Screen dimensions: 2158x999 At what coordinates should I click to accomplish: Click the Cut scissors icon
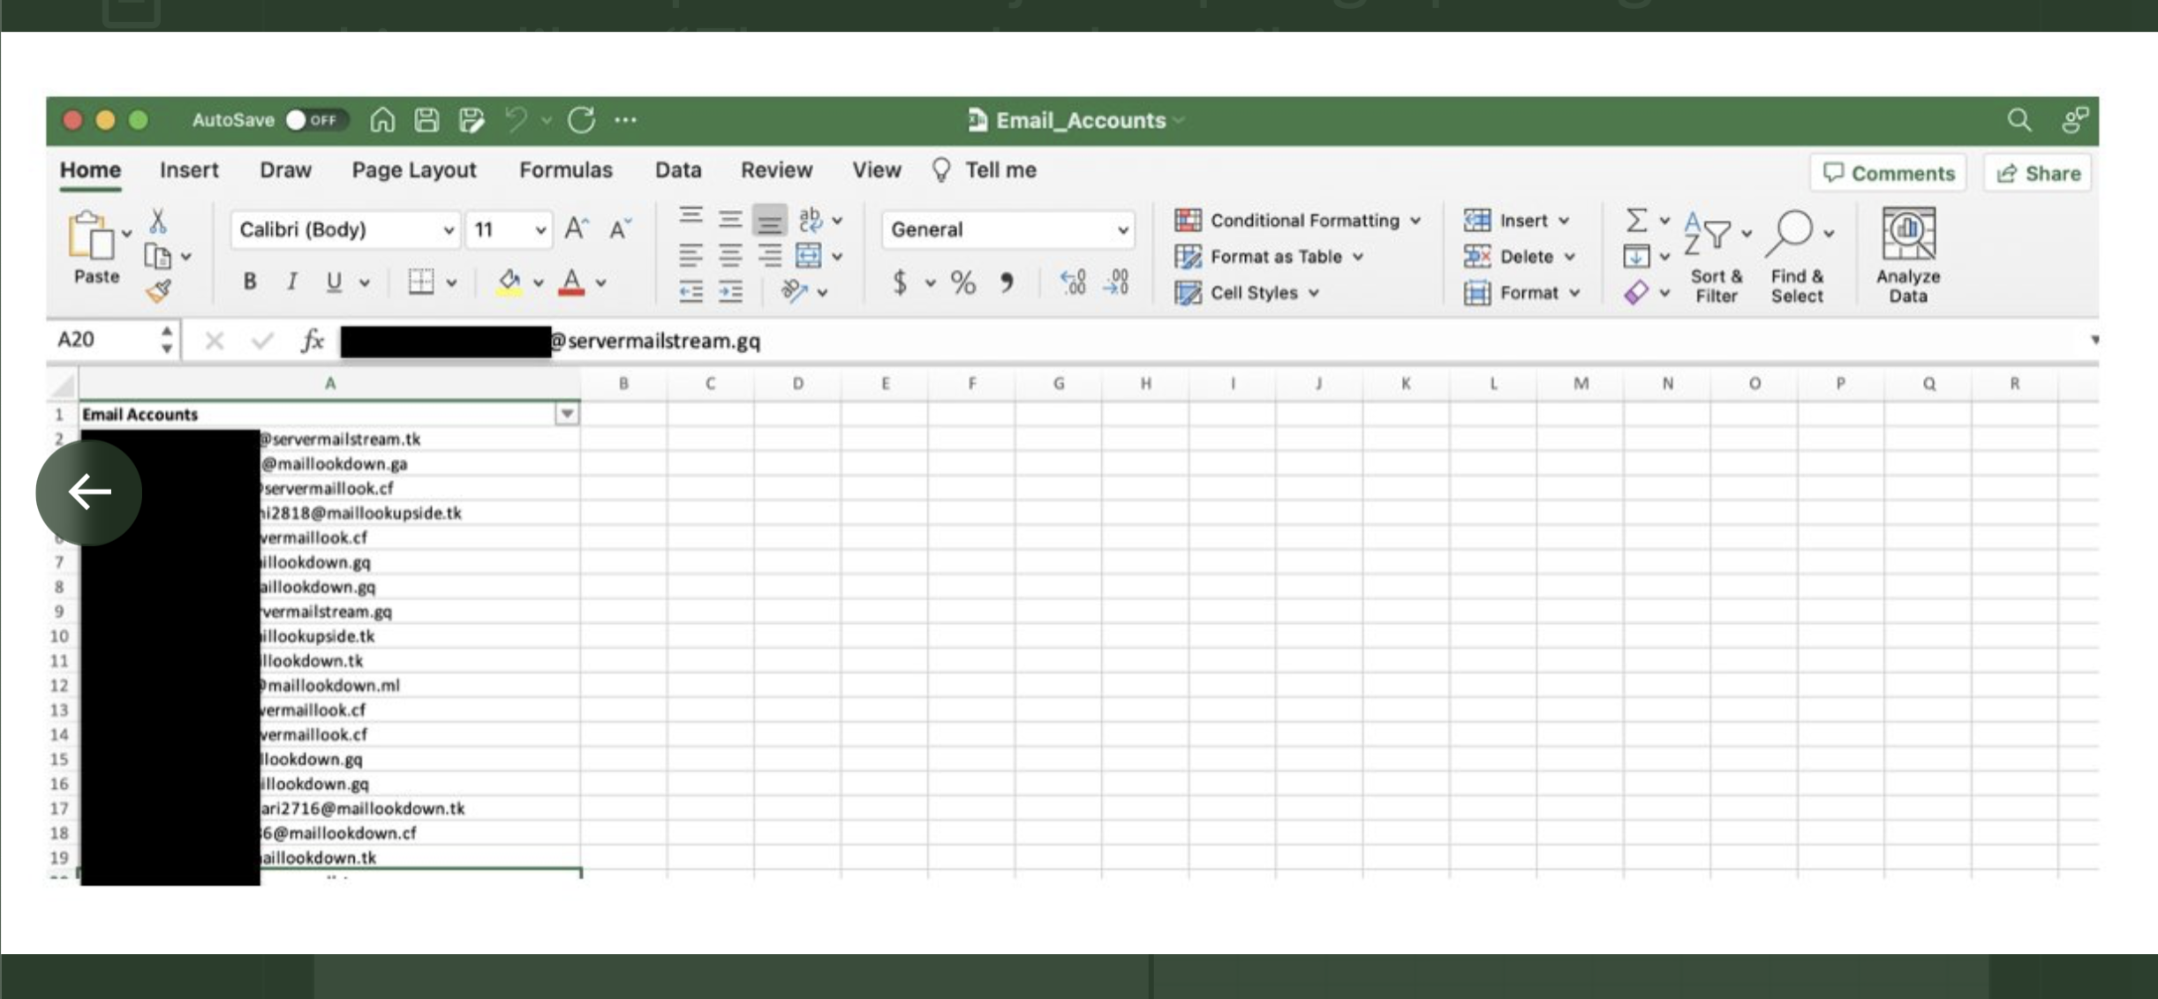[158, 221]
